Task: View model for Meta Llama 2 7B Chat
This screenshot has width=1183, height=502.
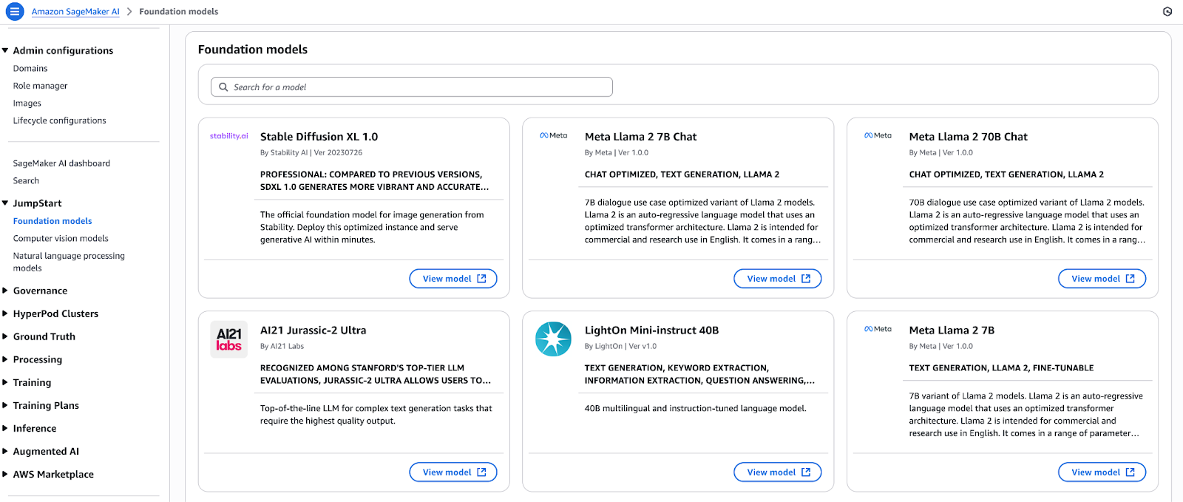Action: coord(778,279)
